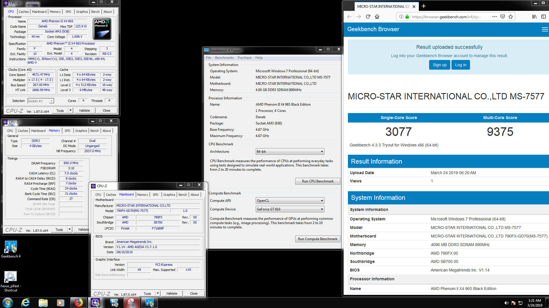
Task: Switch to SPD tab in top CPU-Z
Action: pos(68,12)
